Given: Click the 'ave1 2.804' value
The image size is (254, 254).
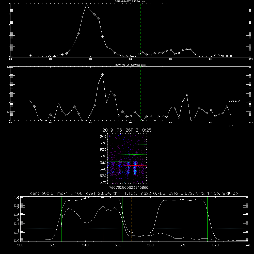Looking at the screenshot, I should click(99, 193).
